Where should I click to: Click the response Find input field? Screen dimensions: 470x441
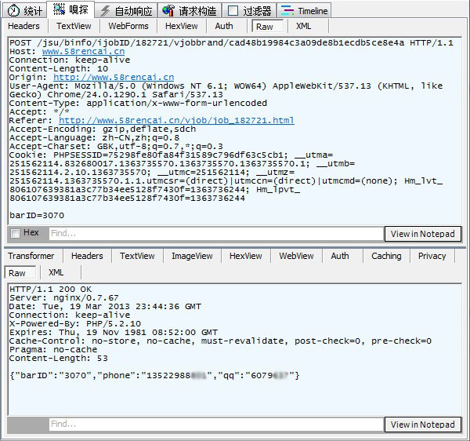216,424
